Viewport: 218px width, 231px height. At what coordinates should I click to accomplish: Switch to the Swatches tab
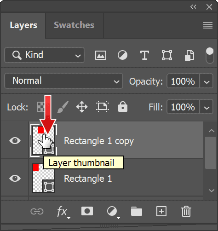[74, 25]
